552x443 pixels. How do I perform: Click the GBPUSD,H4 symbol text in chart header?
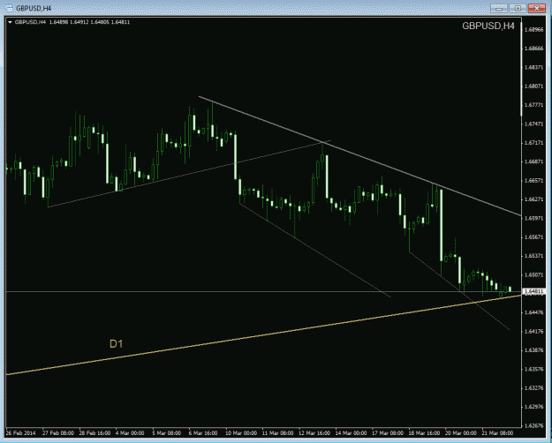point(31,22)
